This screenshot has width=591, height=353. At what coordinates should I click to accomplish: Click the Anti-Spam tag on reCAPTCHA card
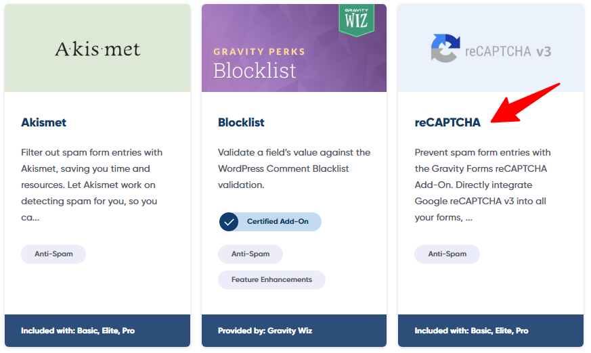pos(447,254)
